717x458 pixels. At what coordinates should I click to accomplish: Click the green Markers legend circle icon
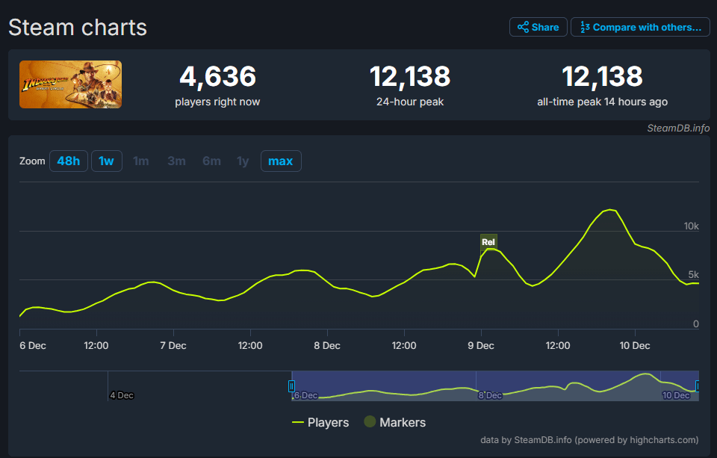[369, 422]
